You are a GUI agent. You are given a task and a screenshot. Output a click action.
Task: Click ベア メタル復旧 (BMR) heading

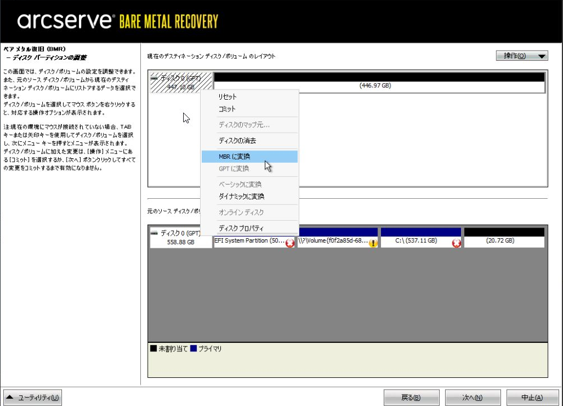[34, 49]
